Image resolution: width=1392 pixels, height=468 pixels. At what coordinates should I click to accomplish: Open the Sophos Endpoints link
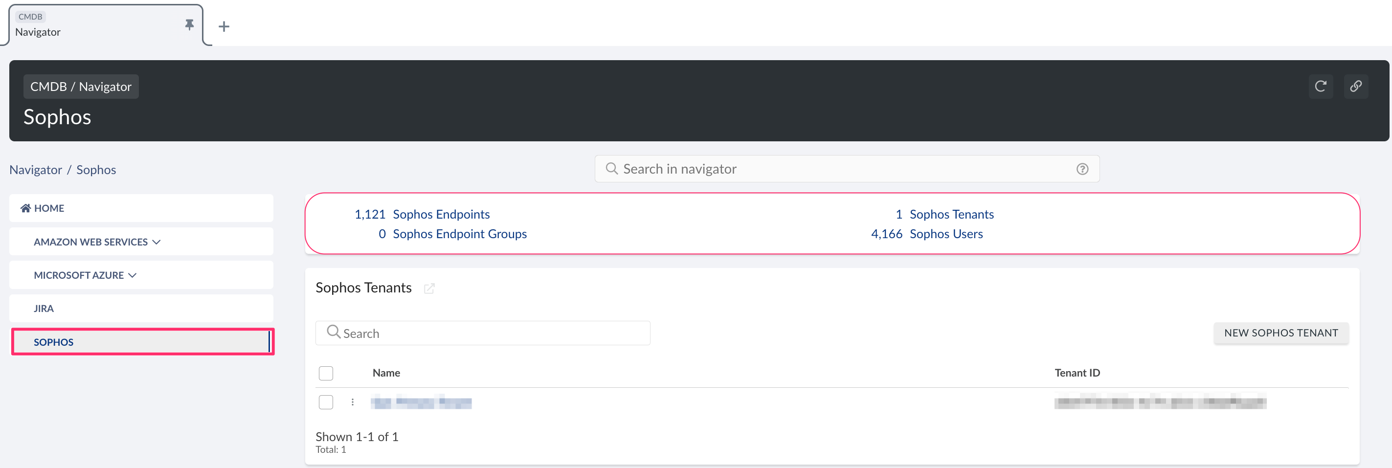click(442, 214)
